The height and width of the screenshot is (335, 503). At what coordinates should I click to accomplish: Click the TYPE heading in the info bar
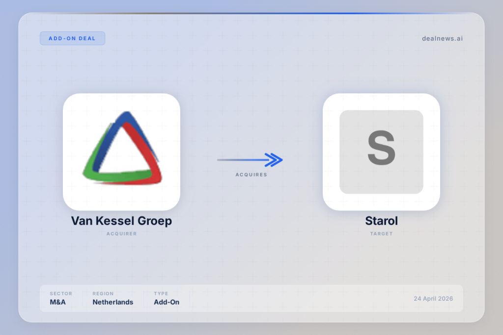[x=161, y=294]
